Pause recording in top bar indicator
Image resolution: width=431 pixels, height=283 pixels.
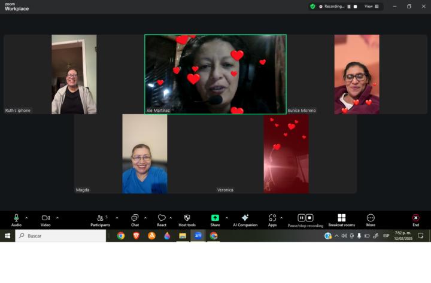click(x=349, y=7)
